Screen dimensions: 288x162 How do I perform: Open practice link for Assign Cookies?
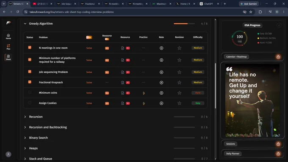(x=144, y=104)
